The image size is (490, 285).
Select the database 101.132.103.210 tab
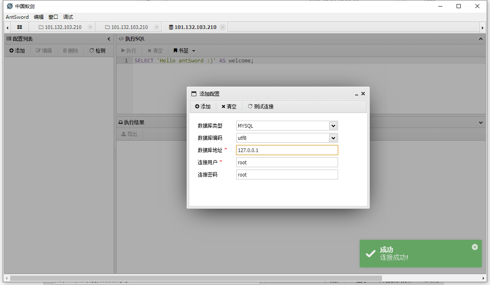point(192,27)
